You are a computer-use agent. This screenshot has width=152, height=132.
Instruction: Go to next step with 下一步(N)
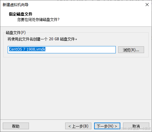(x=107, y=126)
